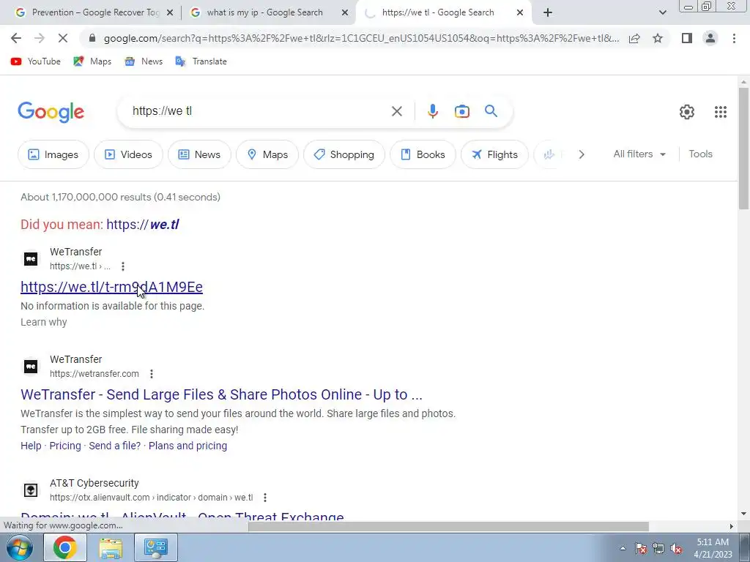Close the Prevention tab
This screenshot has height=562, width=750.
[x=170, y=13]
